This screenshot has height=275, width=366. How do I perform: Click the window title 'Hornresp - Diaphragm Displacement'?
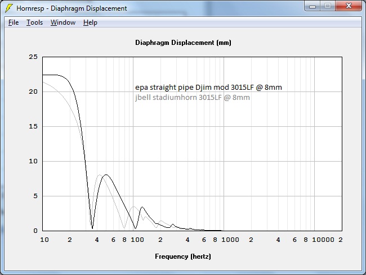click(x=72, y=8)
